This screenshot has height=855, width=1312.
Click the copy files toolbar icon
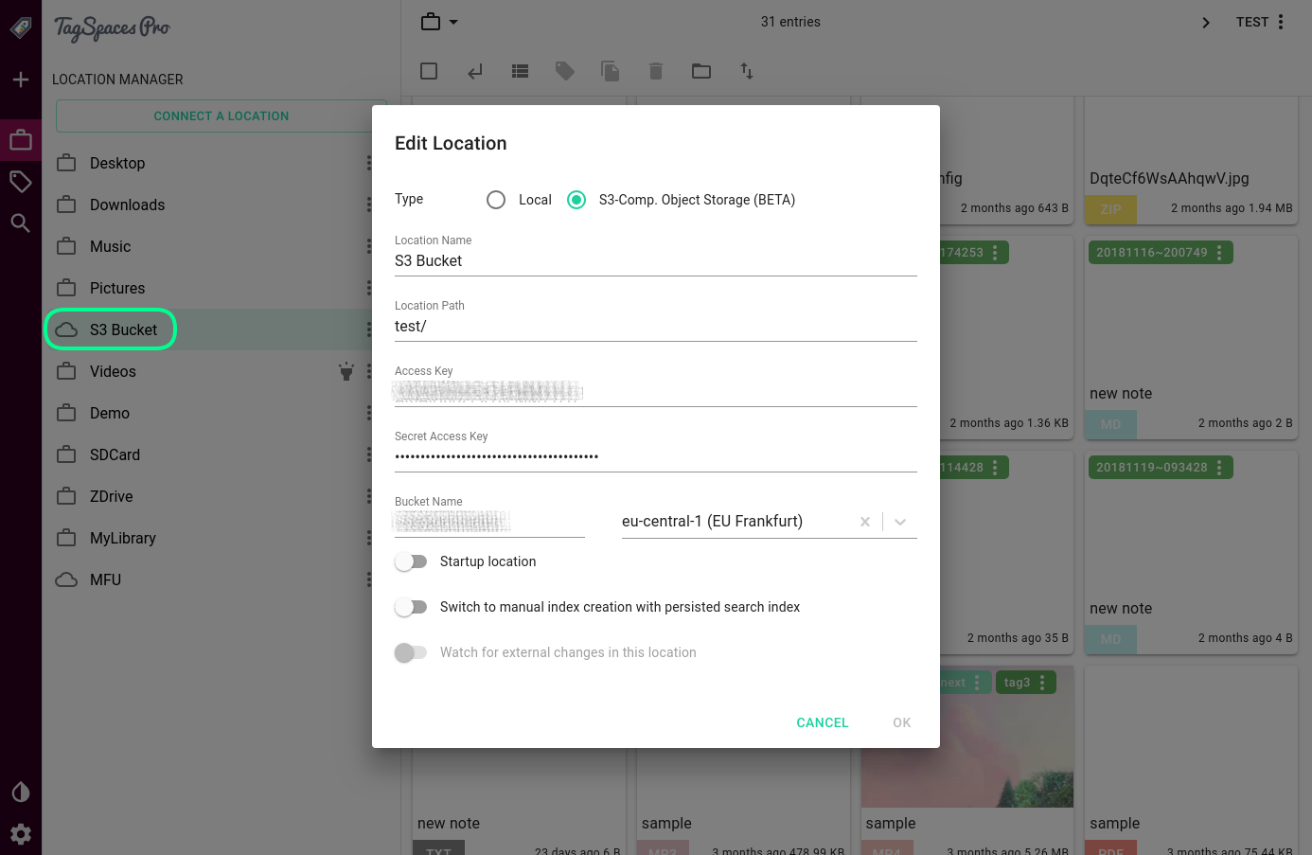[611, 71]
